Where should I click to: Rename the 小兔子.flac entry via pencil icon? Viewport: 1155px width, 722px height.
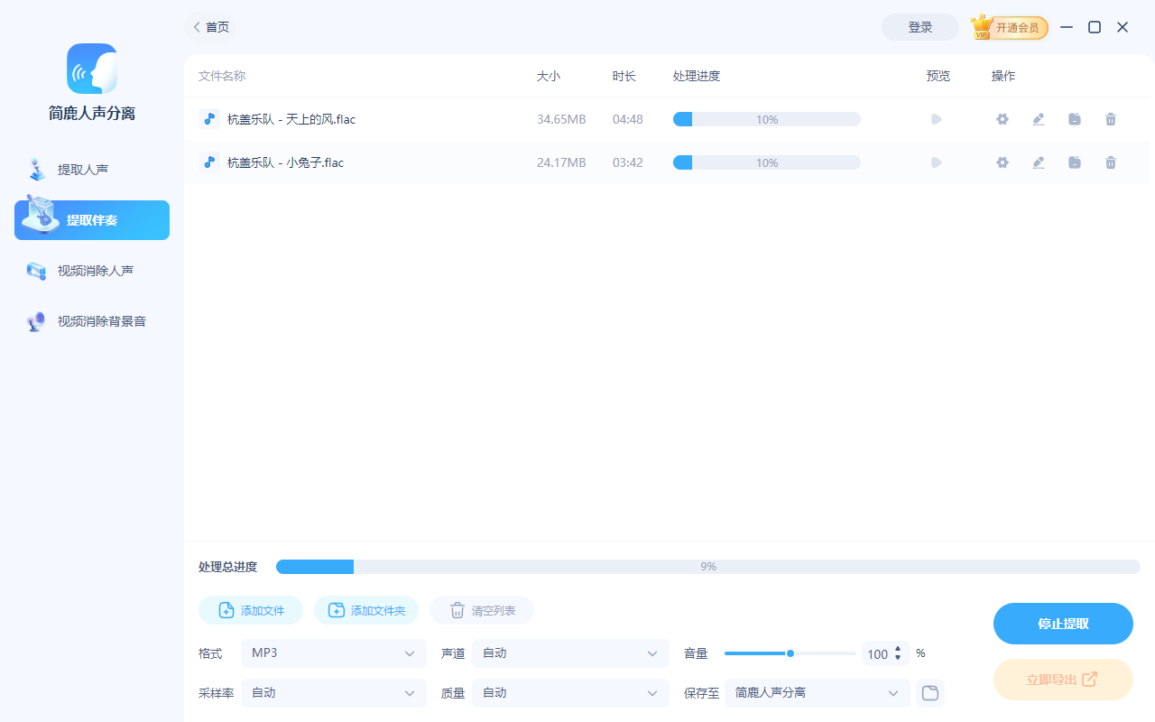pyautogui.click(x=1038, y=162)
